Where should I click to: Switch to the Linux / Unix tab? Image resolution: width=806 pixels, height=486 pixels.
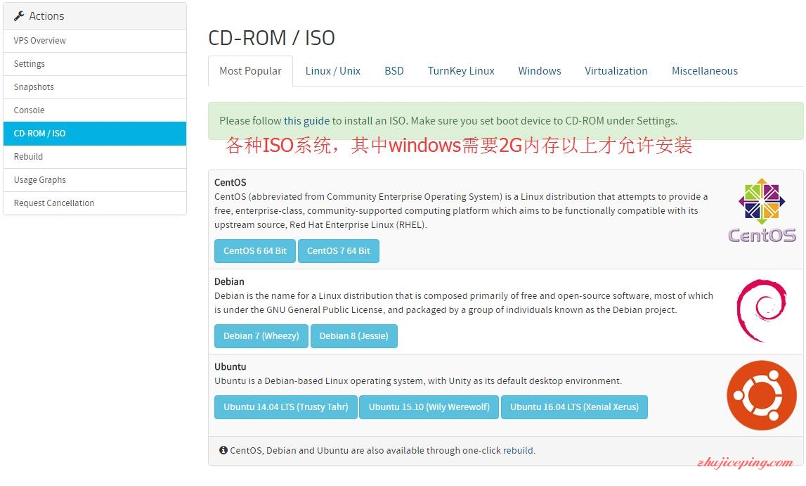tap(332, 71)
